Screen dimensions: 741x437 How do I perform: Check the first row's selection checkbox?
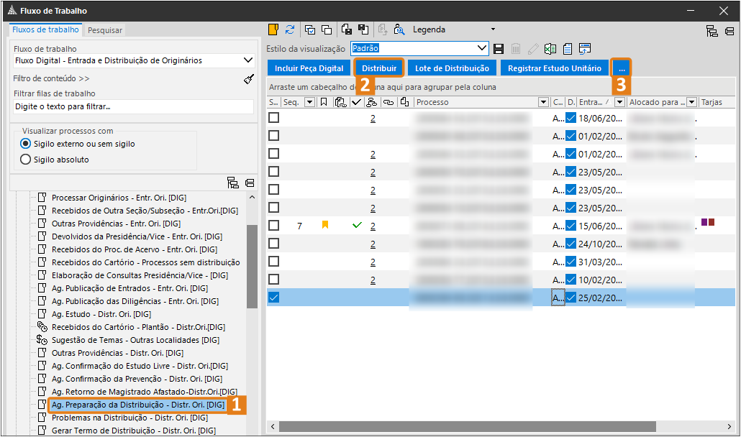click(x=274, y=118)
